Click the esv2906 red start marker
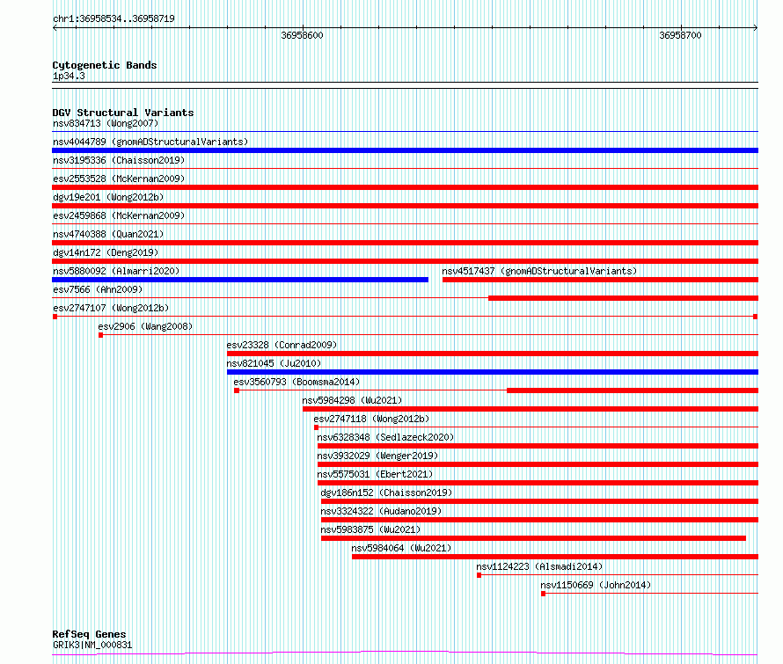The height and width of the screenshot is (664, 783). tap(101, 335)
